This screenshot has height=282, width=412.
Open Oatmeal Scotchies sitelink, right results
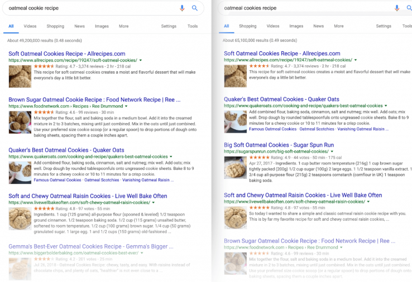pyautogui.click(x=317, y=129)
